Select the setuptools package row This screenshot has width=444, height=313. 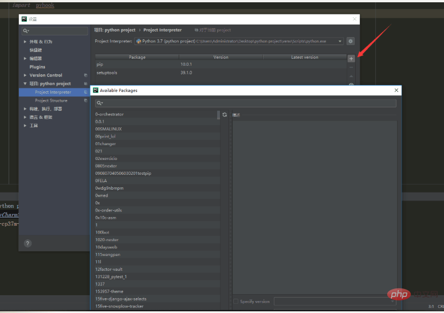click(221, 73)
